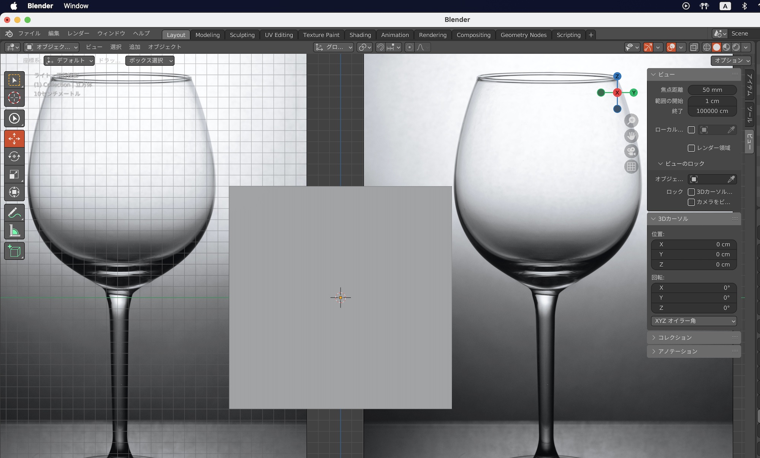Click the pan hand navigation icon
This screenshot has height=458, width=760.
631,136
